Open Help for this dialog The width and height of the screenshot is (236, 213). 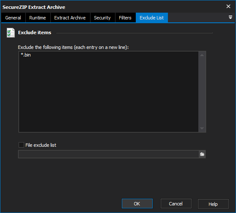click(x=213, y=204)
